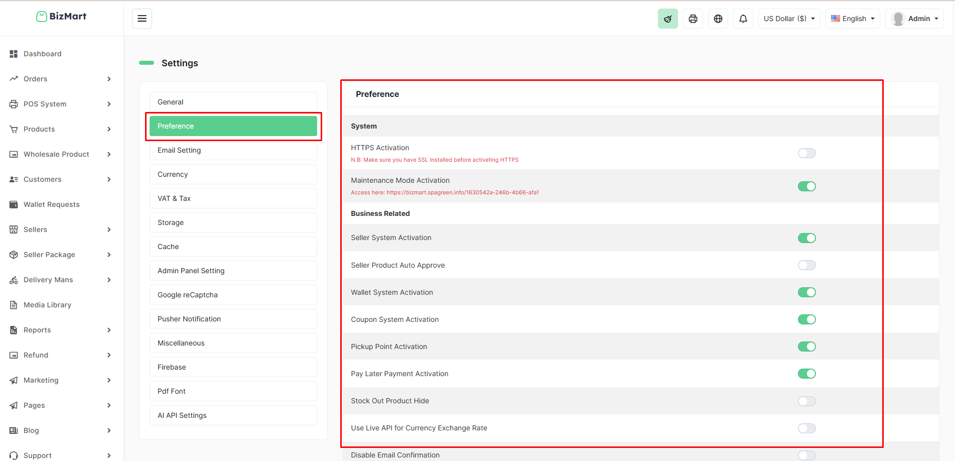Enable the HTTPS Activation toggle
955x461 pixels.
click(806, 153)
